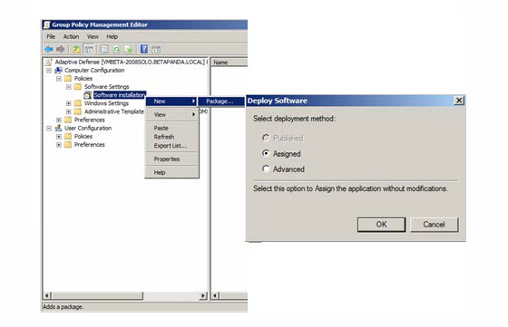Open View submenu in context menu
The height and width of the screenshot is (327, 508).
[x=172, y=114]
